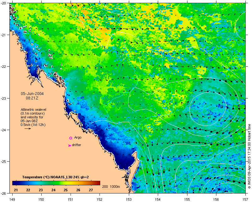Select the date text 05-Jun-2004
Screen dimensions: 252x202
click(32, 94)
